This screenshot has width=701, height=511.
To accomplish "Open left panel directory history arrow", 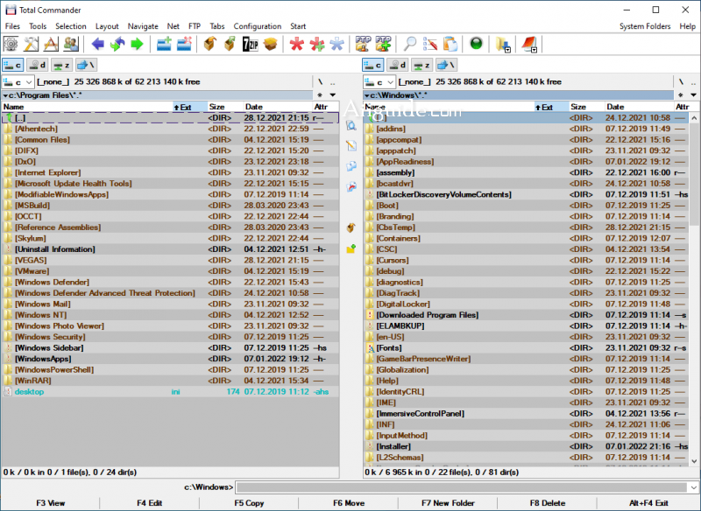I will (x=333, y=95).
